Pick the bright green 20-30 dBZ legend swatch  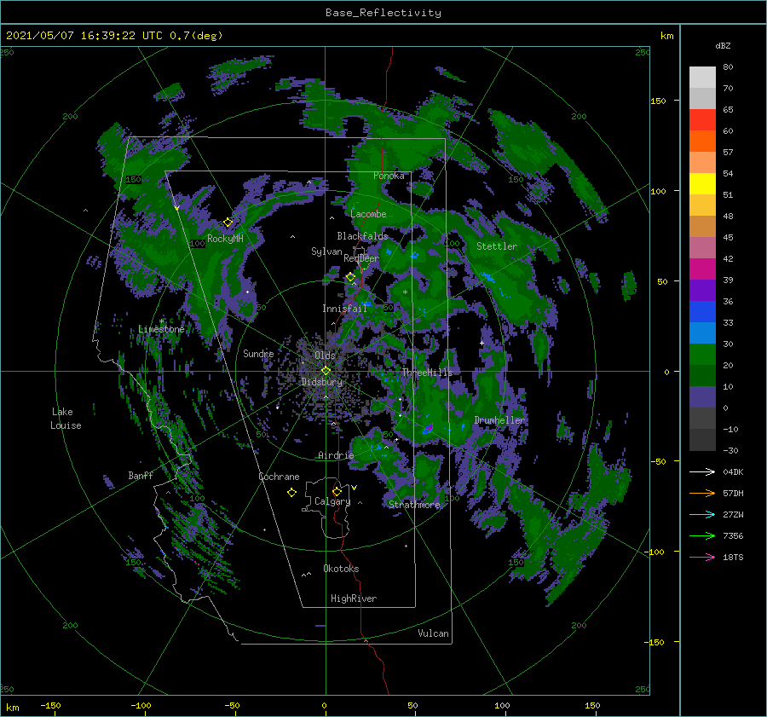(x=702, y=355)
